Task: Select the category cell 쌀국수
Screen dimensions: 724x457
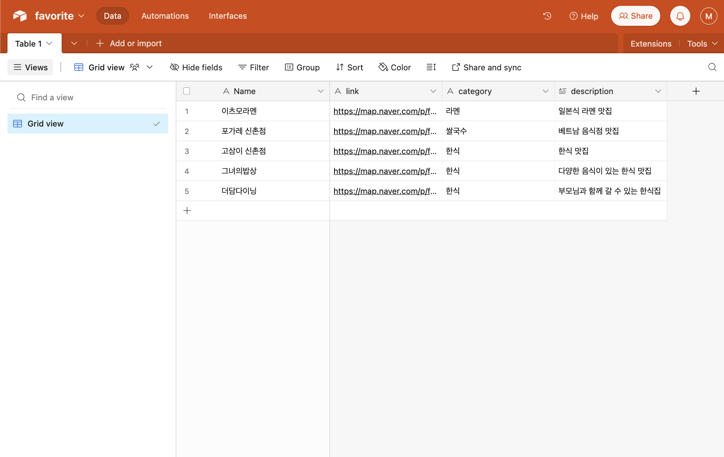Action: (x=498, y=131)
